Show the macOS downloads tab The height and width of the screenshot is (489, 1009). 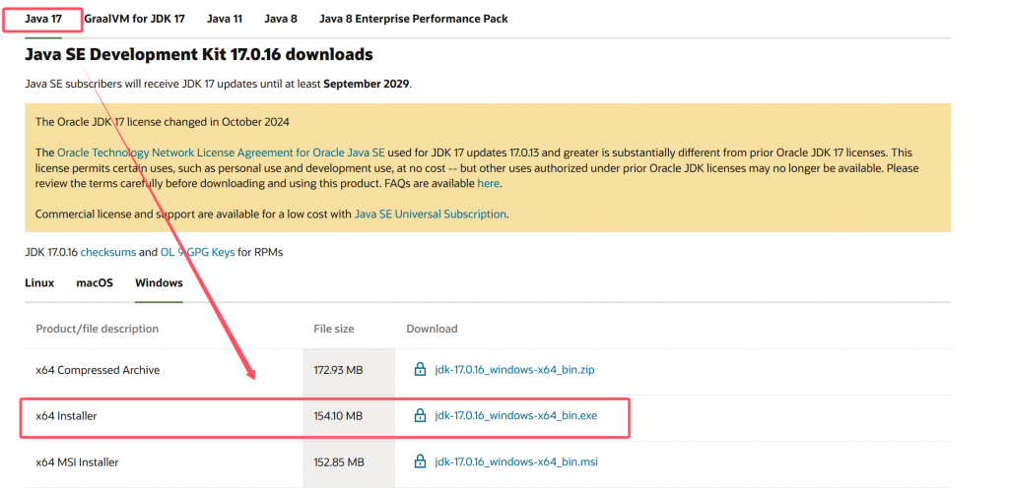point(95,282)
